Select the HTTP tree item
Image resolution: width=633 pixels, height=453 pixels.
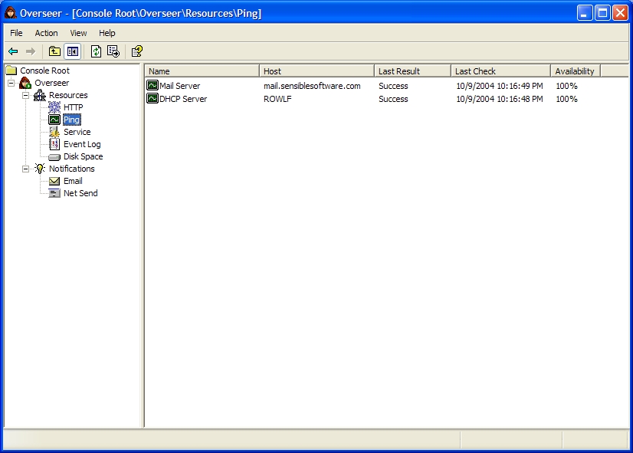pos(73,107)
